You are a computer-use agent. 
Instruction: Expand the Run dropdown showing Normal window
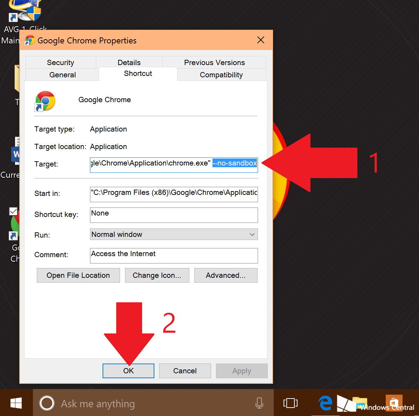click(x=174, y=234)
